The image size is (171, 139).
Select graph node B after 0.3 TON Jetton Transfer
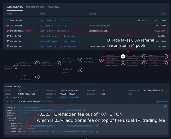click(x=37, y=63)
